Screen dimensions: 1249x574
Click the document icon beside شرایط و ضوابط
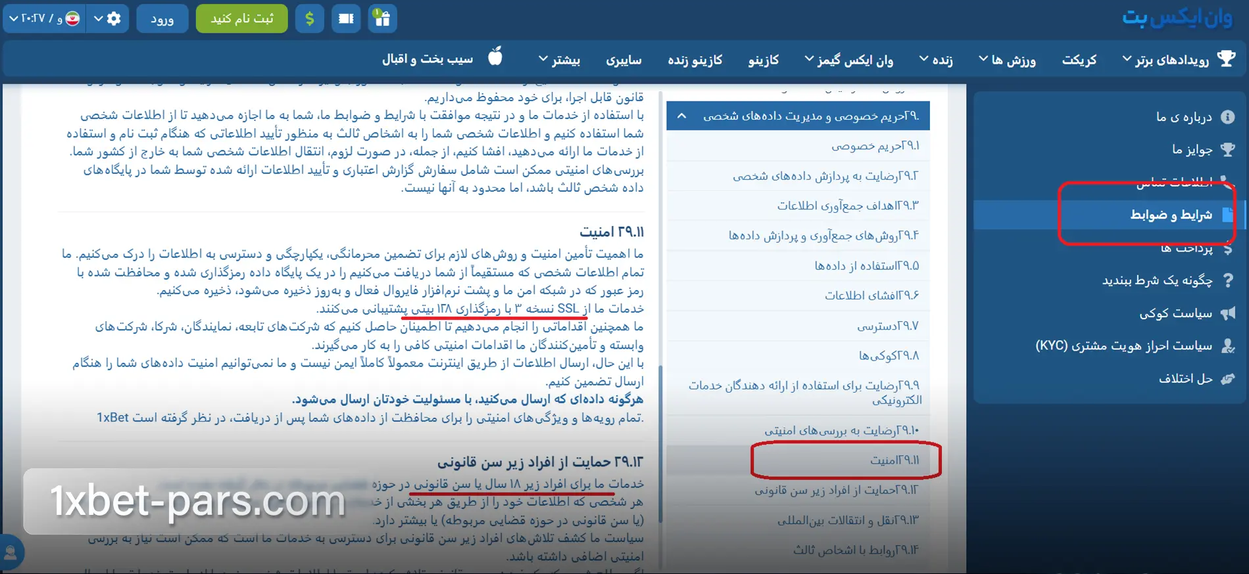pos(1227,214)
